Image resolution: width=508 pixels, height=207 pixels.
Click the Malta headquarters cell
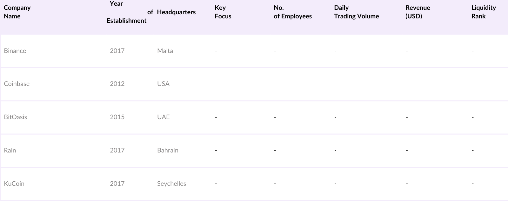click(165, 51)
